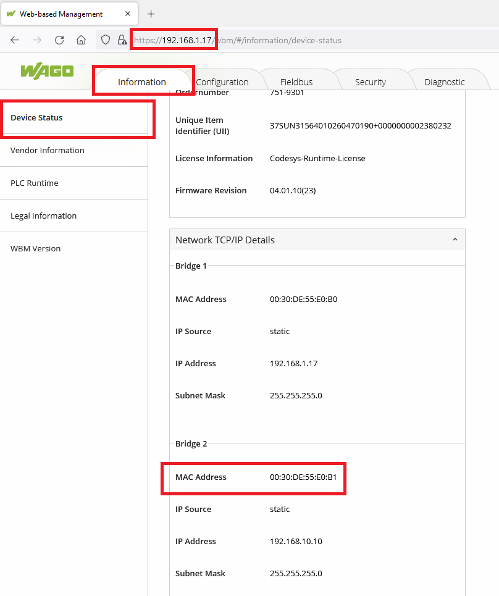
Task: Switch to the Configuration tab
Action: click(x=222, y=82)
